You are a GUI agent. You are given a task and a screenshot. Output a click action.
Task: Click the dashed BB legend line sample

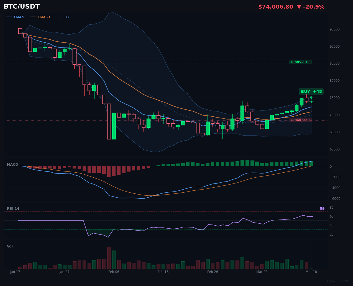59,17
